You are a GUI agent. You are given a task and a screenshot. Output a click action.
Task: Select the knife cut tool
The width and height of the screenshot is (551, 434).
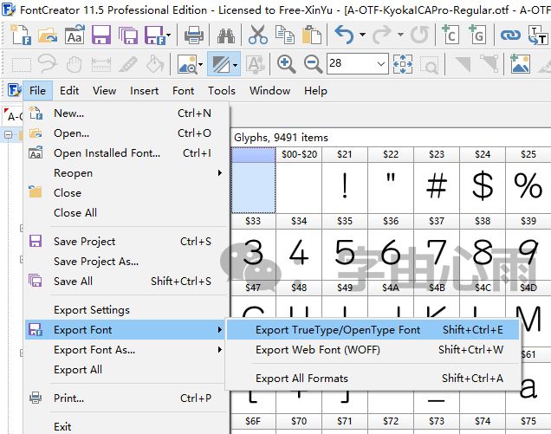click(128, 65)
